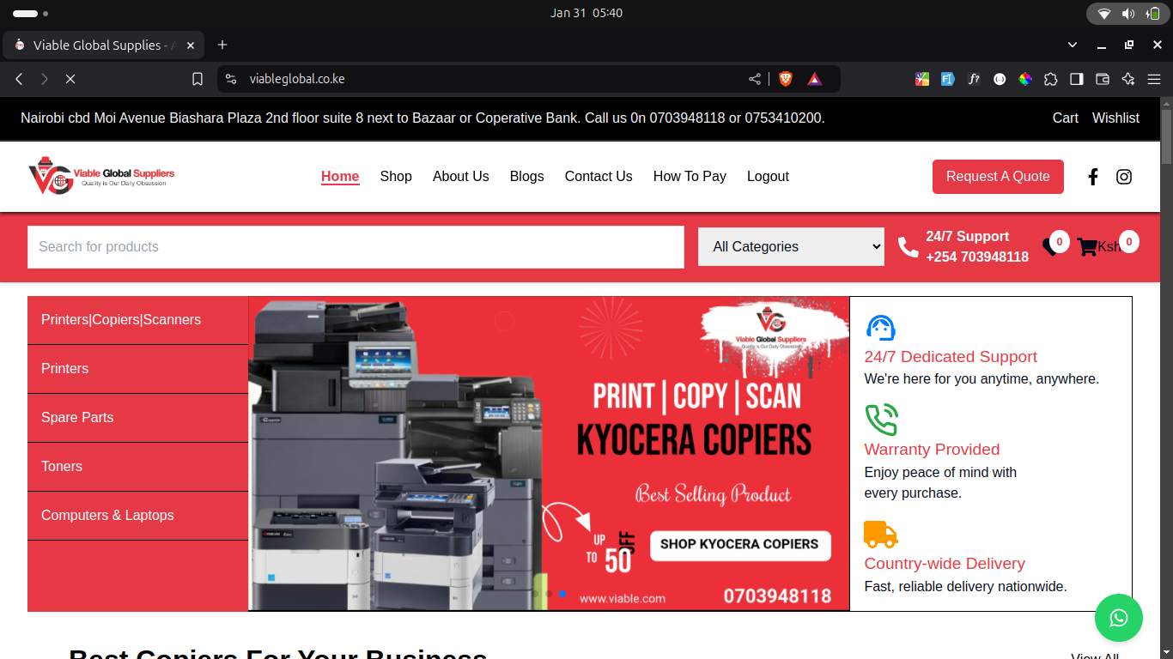Click the SHOP KYOCERA COPIERS button
The width and height of the screenshot is (1173, 659).
tap(740, 544)
